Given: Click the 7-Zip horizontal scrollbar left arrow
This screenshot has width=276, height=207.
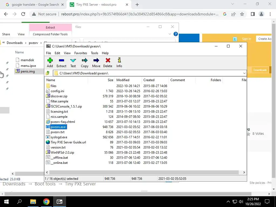Looking at the screenshot, I should pos(47,172).
